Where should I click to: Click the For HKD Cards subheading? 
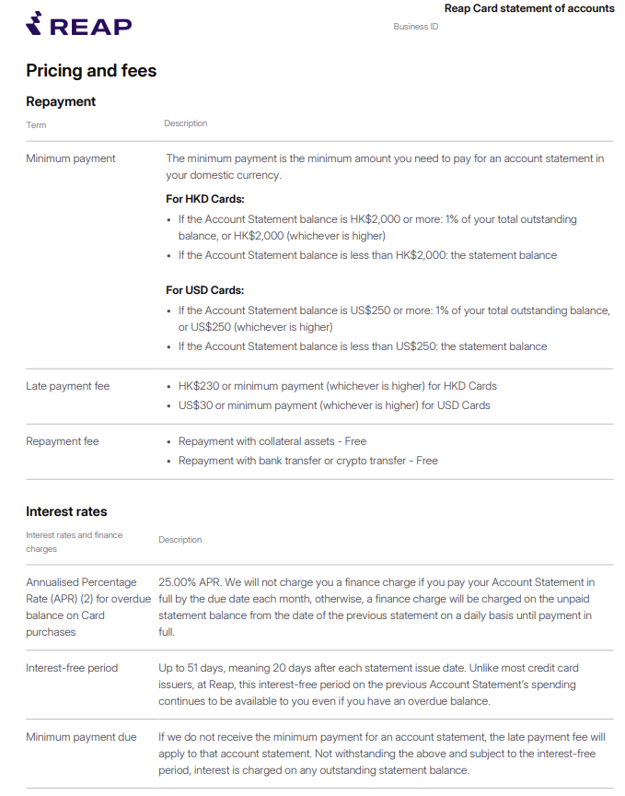point(205,199)
